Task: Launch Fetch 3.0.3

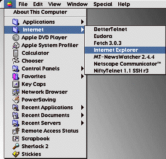Action: pyautogui.click(x=125, y=43)
